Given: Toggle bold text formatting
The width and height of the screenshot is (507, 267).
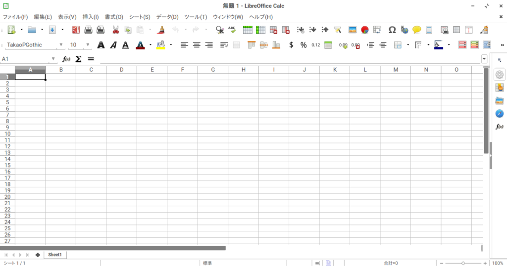Looking at the screenshot, I should 101,45.
